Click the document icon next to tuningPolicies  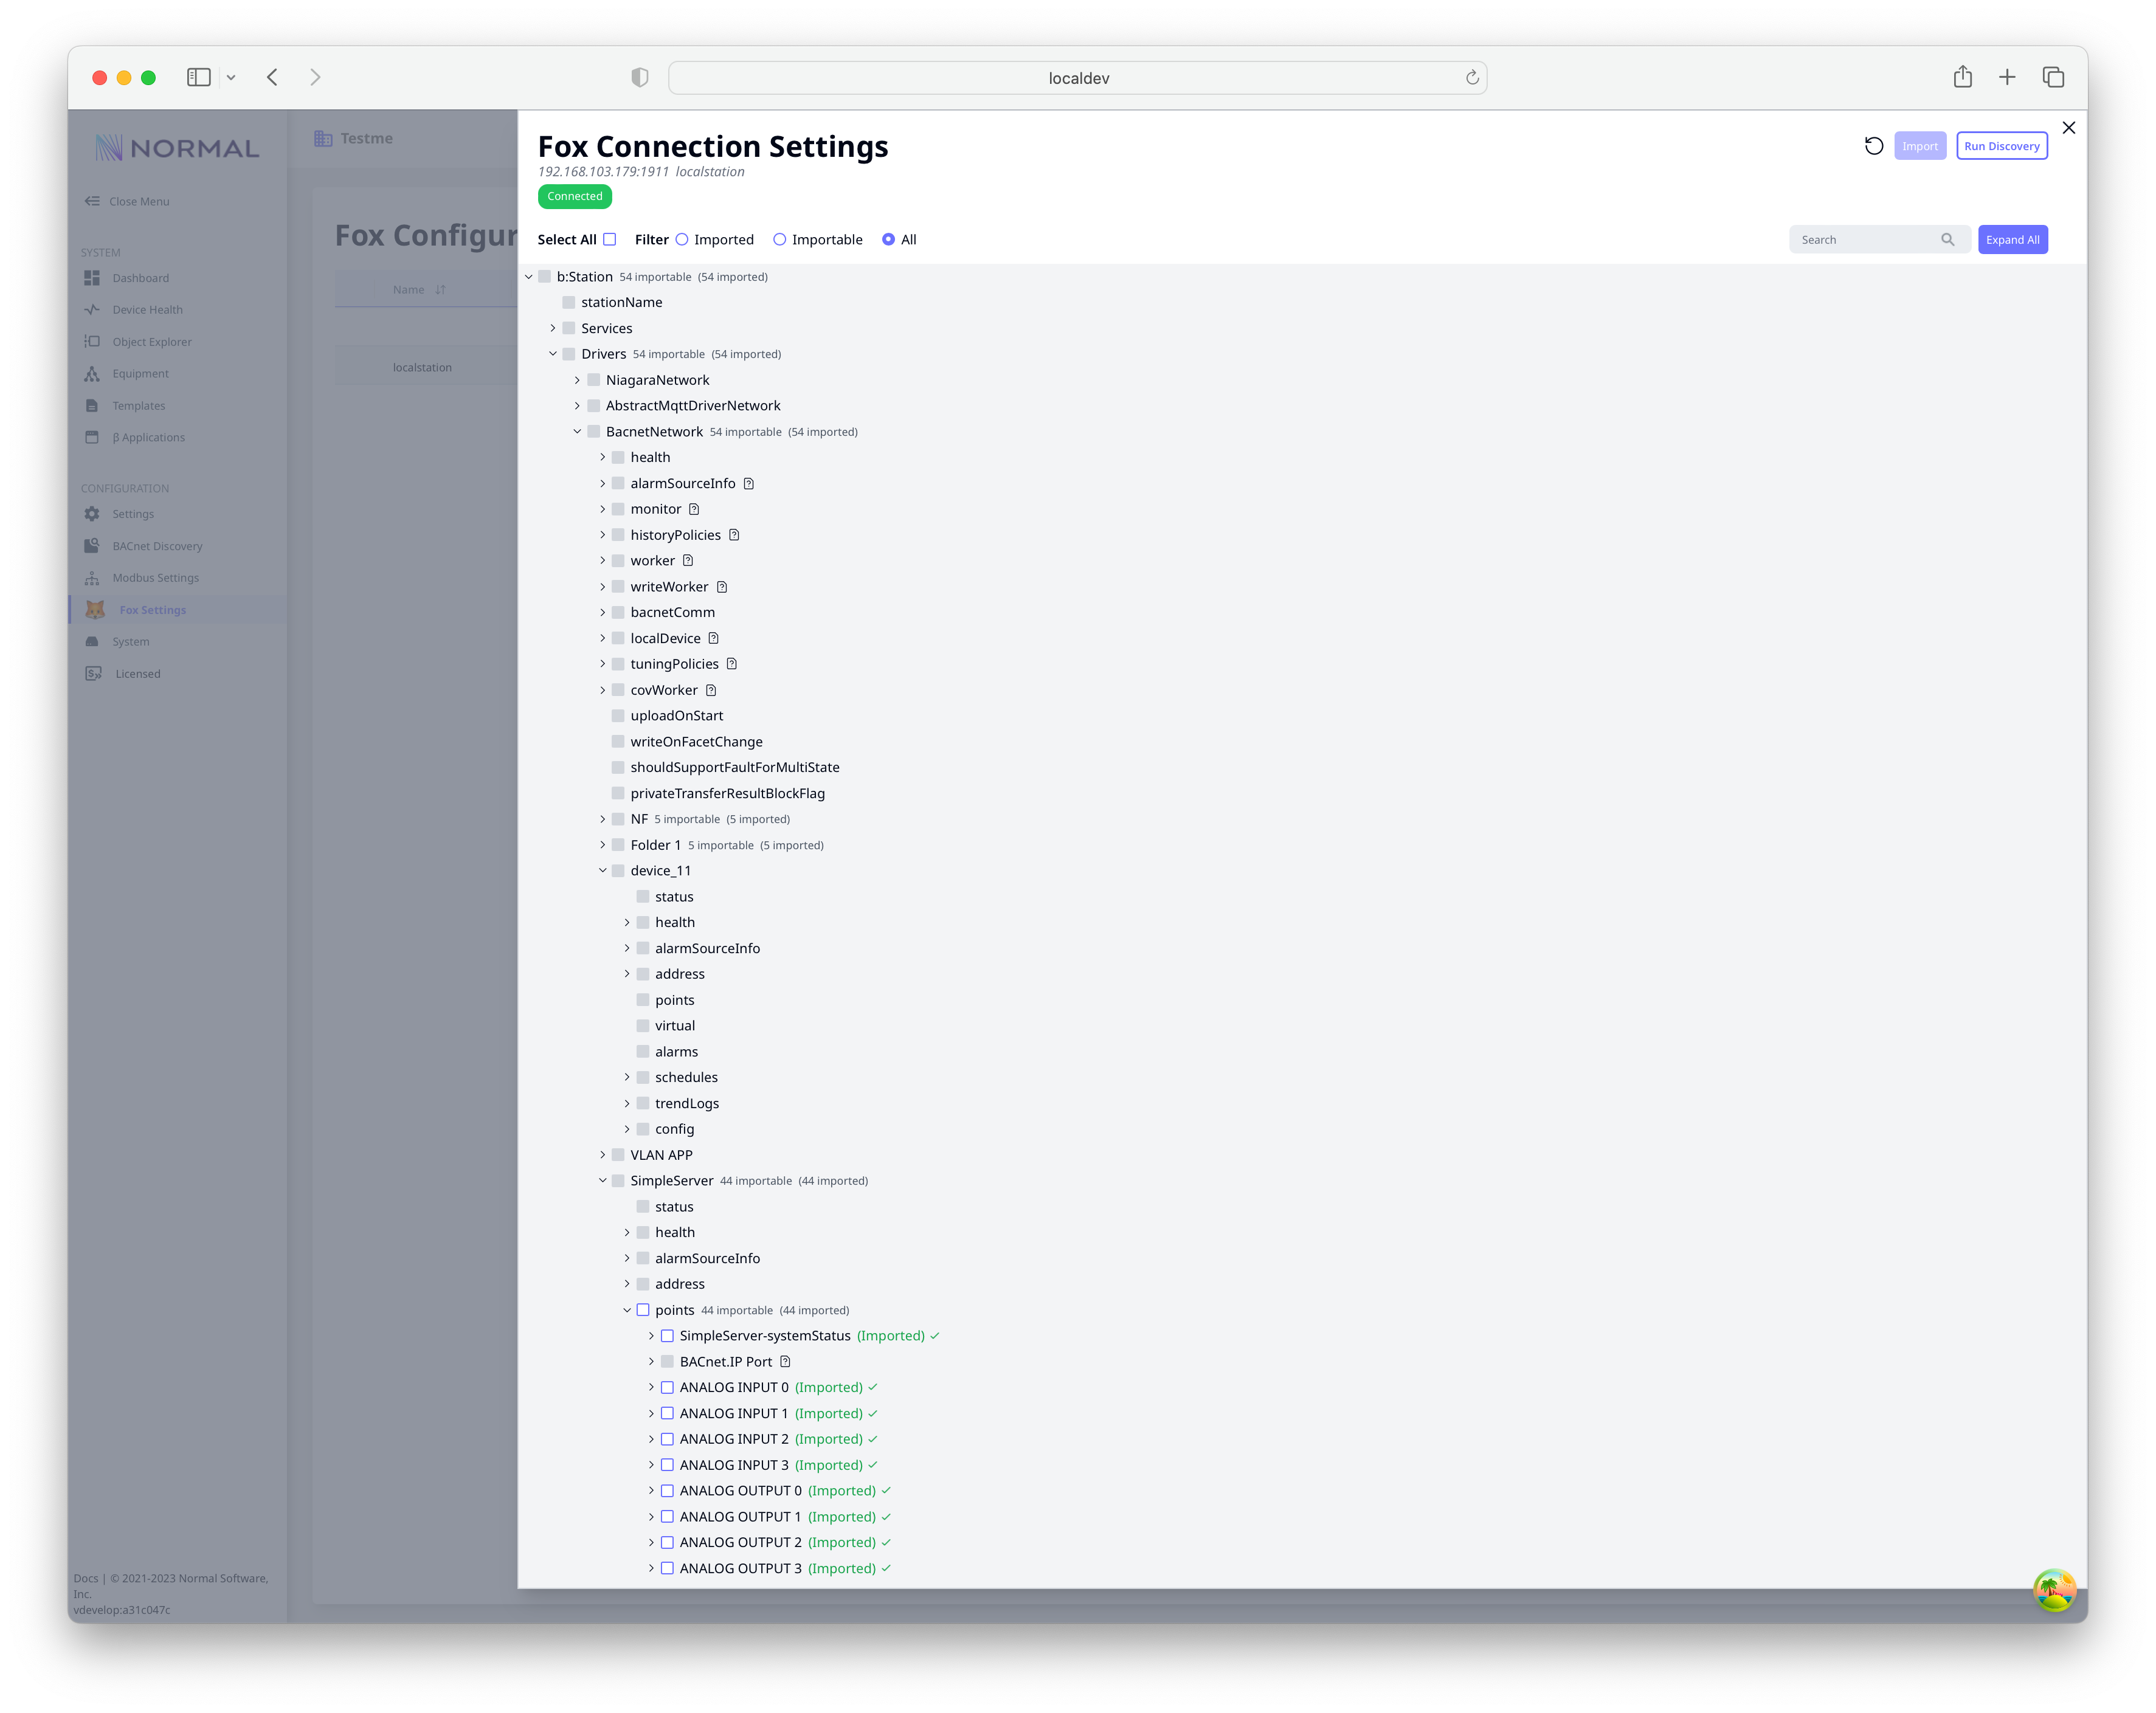[x=732, y=664]
